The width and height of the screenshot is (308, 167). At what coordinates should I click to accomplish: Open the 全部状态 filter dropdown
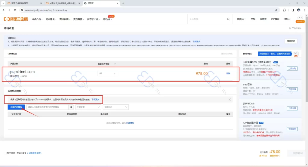click(x=115, y=107)
